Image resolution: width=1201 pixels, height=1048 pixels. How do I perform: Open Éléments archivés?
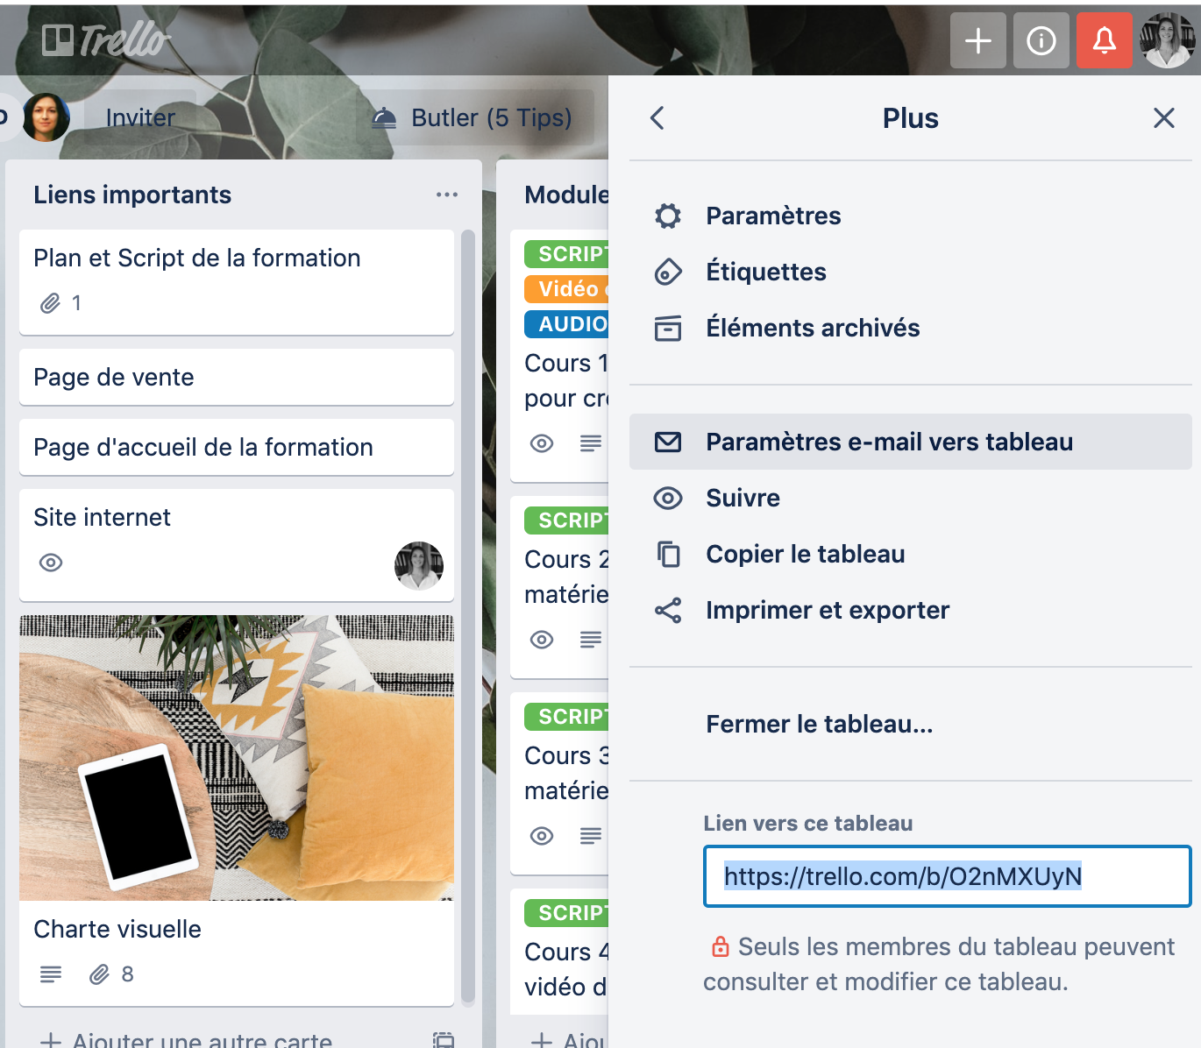pyautogui.click(x=812, y=328)
